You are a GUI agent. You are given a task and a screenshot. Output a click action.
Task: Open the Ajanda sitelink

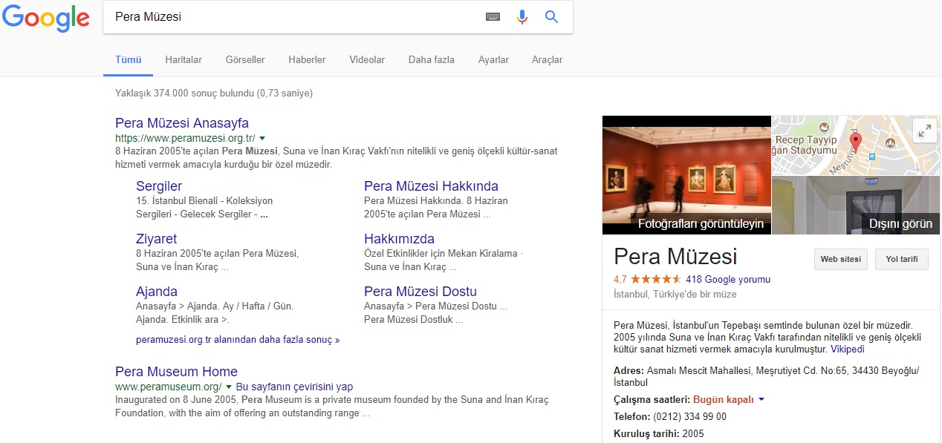point(157,292)
